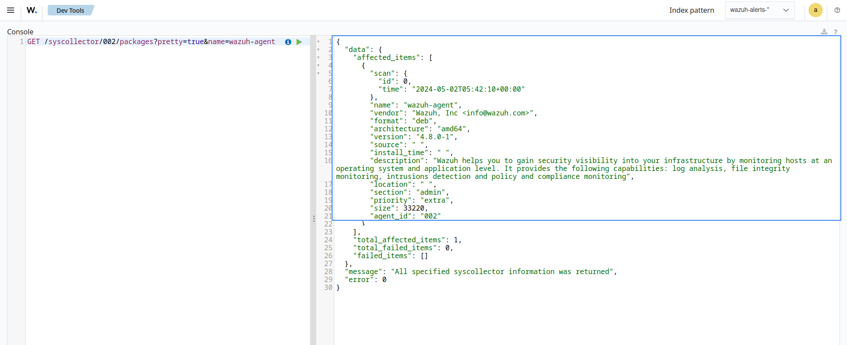Click the Console heading label
Screen dimensions: 847x345
click(x=20, y=32)
